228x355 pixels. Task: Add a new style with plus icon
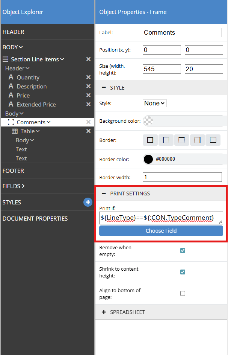click(88, 202)
